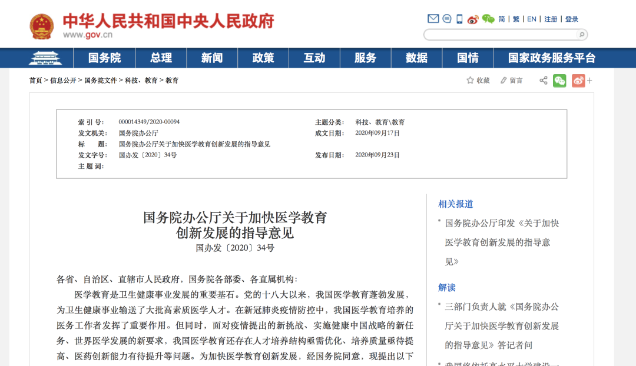The image size is (636, 366).
Task: Open the 国务院 menu
Action: (104, 58)
